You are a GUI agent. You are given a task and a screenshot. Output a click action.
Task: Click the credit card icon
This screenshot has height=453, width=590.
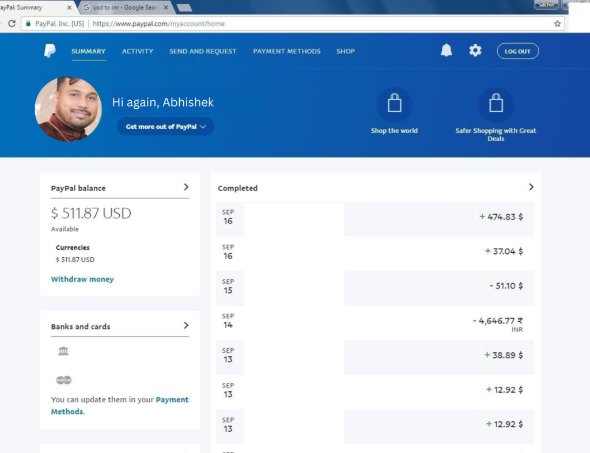[x=63, y=380]
